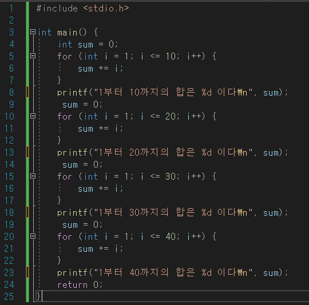
Task: Collapse the for loop with i <= 20
Action: tap(33, 116)
